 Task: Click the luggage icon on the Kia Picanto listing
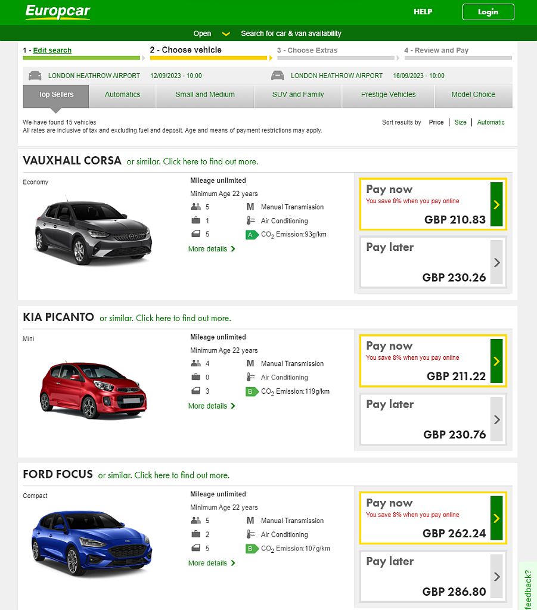point(197,377)
